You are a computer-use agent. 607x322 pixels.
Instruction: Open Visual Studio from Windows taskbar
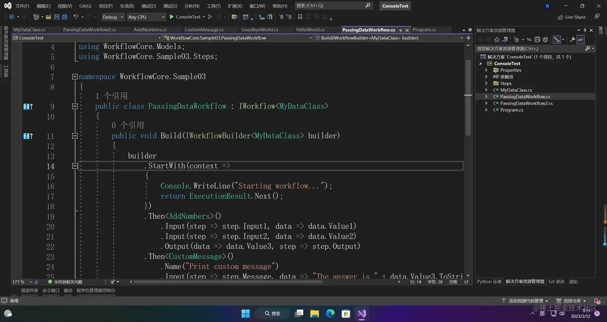tap(362, 313)
